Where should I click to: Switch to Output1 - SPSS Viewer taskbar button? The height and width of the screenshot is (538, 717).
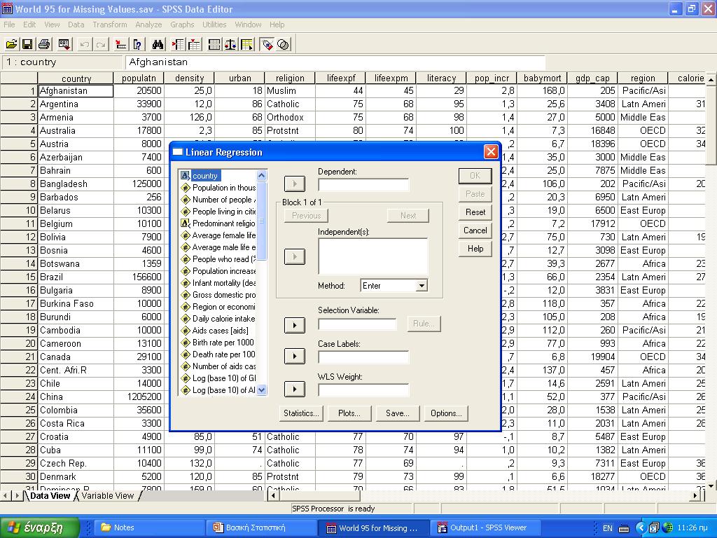pyautogui.click(x=485, y=527)
